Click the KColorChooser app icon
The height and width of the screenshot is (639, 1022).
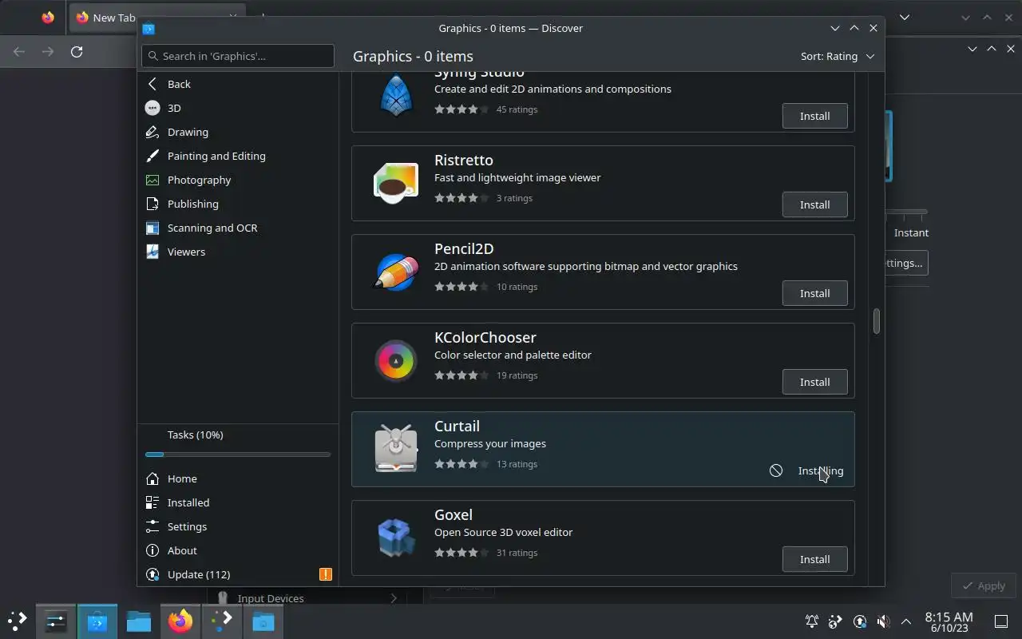pos(396,360)
